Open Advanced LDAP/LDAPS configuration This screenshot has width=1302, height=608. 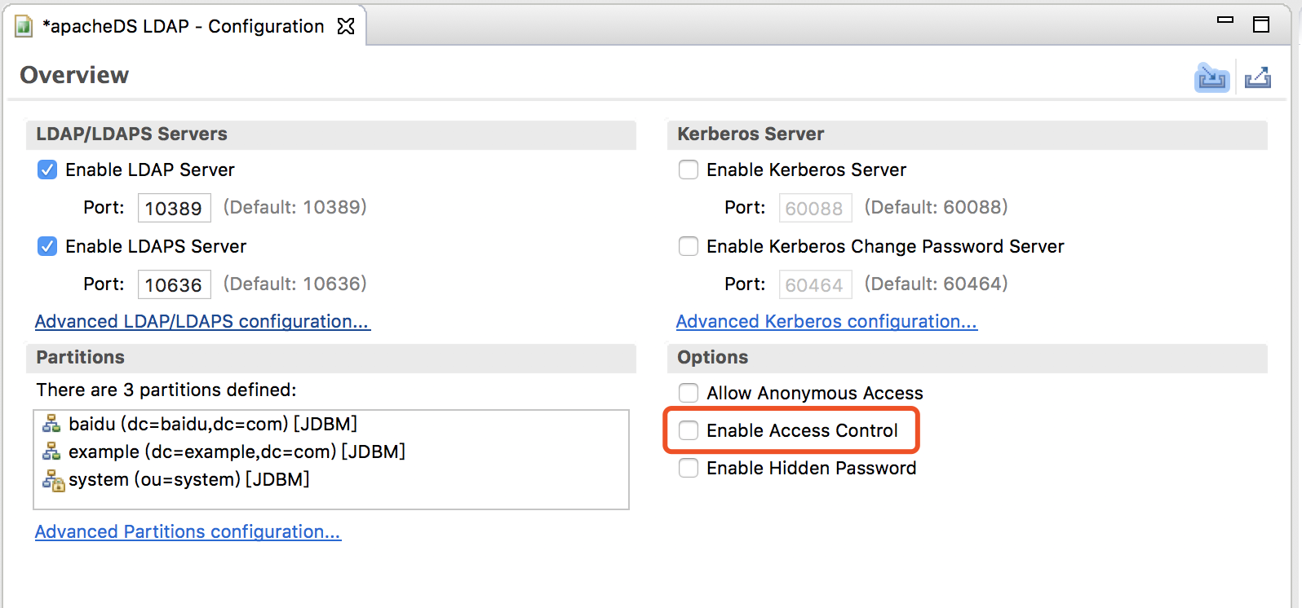[x=201, y=321]
